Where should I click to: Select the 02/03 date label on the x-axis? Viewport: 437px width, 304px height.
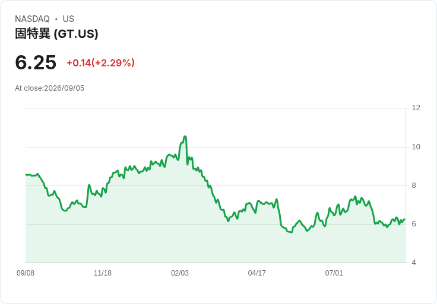point(180,273)
